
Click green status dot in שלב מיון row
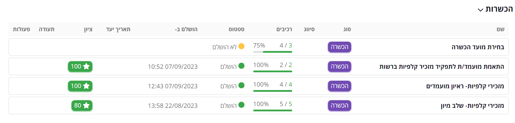(241, 105)
